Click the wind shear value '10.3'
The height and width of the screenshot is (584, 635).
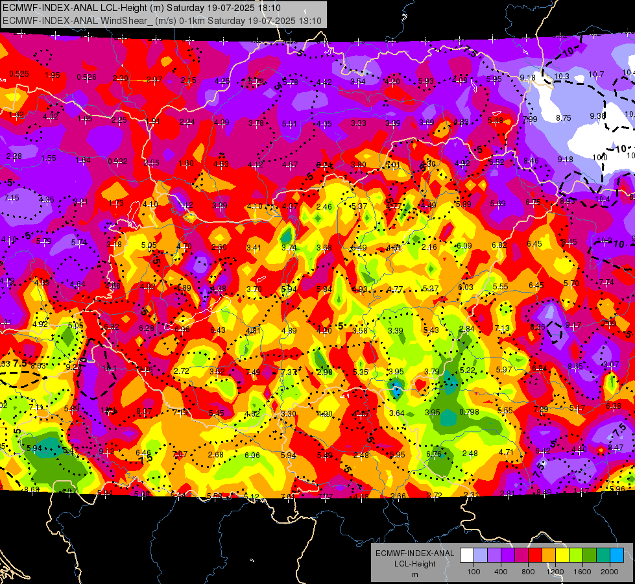(x=561, y=76)
